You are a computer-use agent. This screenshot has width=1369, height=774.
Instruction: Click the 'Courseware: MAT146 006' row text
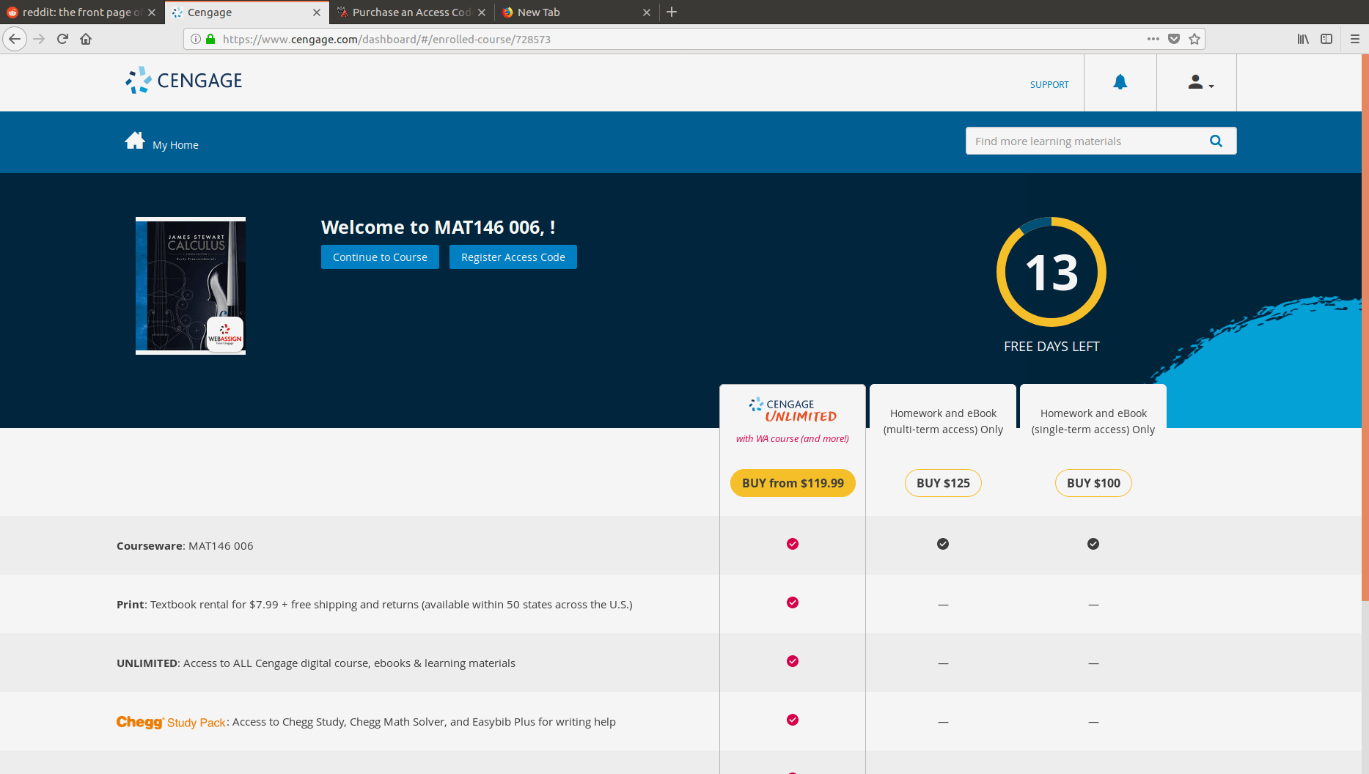185,546
